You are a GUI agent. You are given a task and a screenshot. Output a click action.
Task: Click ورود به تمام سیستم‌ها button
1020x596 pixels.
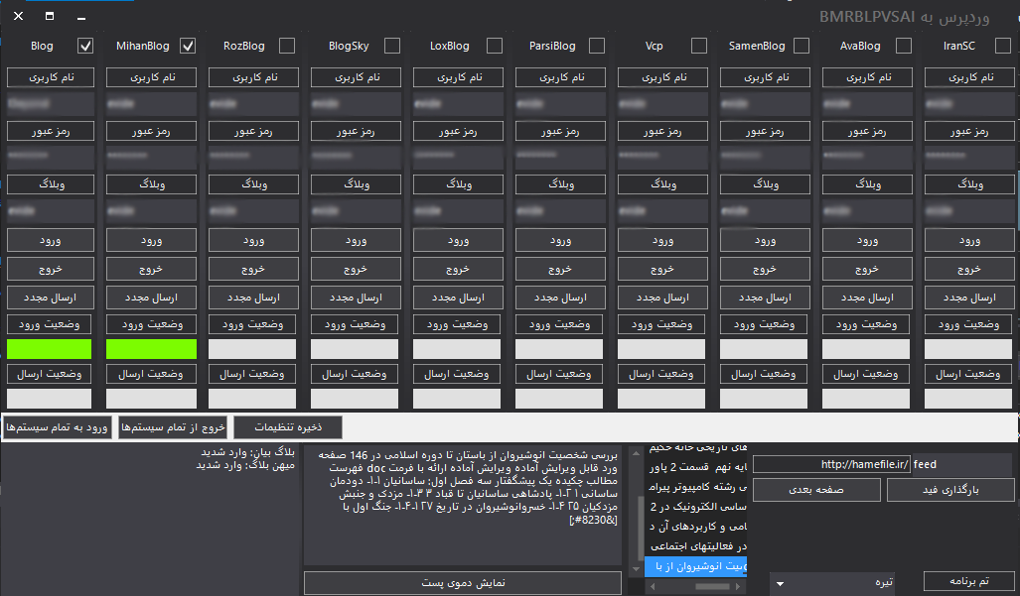[57, 427]
